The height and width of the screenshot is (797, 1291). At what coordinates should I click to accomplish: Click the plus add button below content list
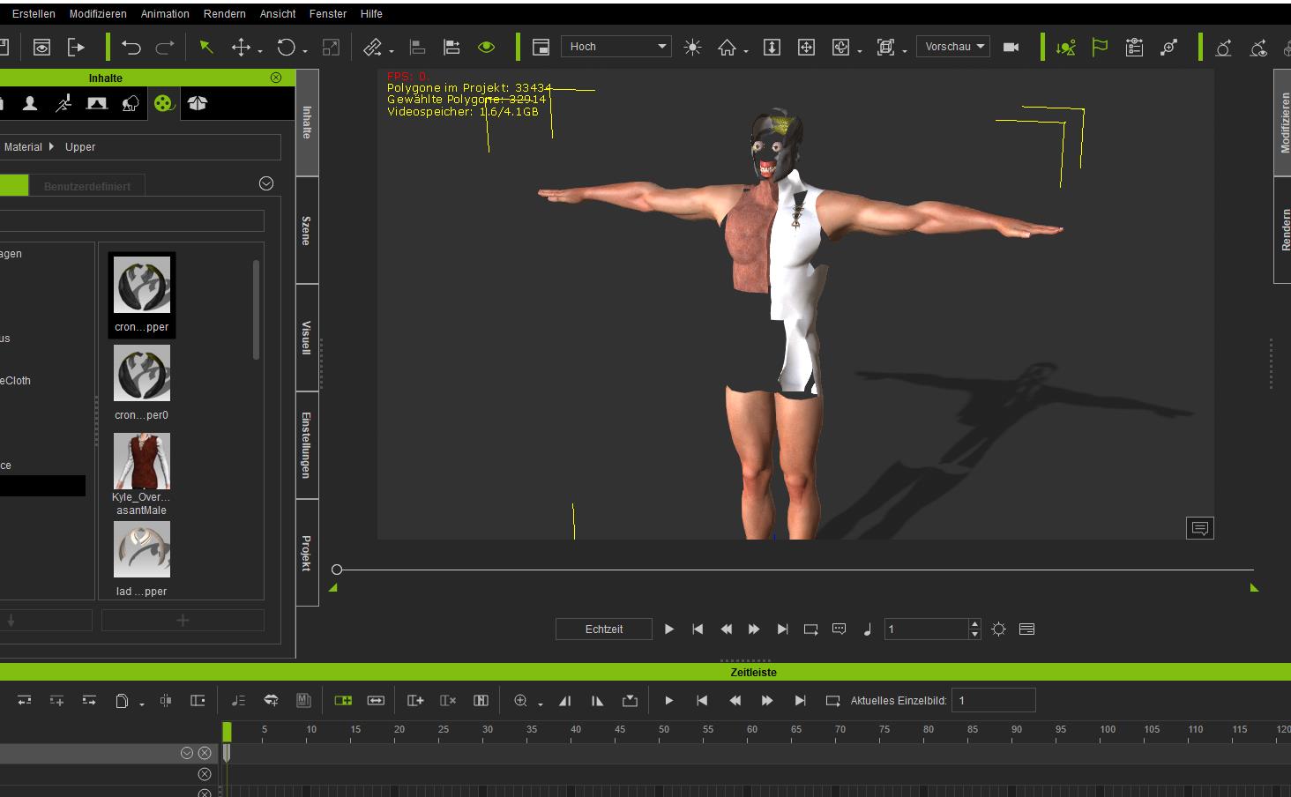coord(183,621)
